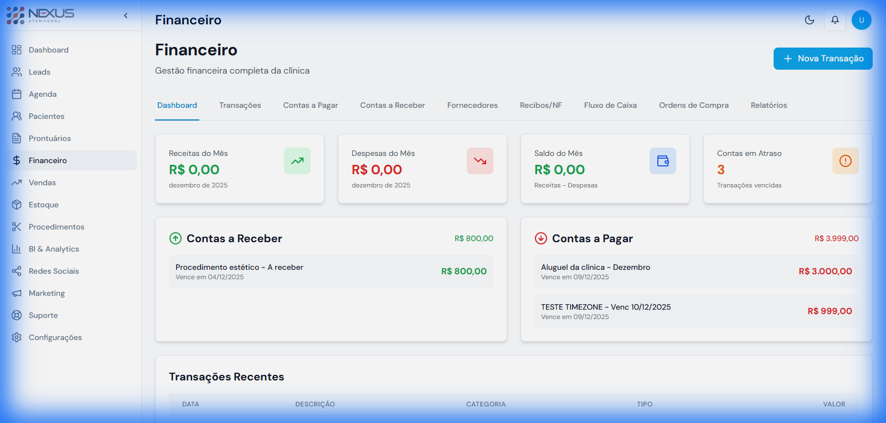This screenshot has height=423, width=886.
Task: Open the Relatórios tab
Action: point(769,105)
